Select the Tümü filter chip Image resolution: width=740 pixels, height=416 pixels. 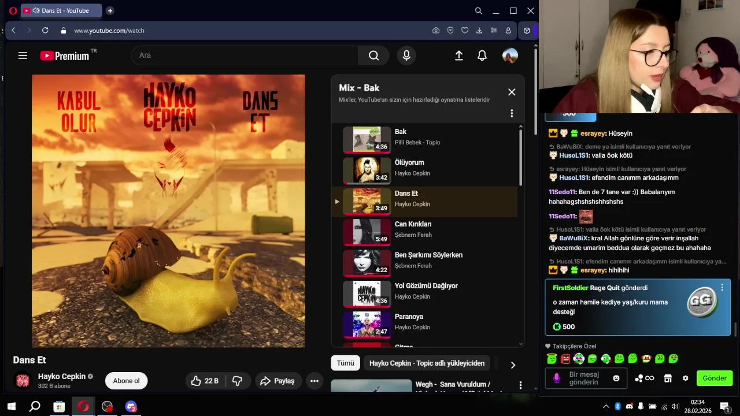(345, 363)
